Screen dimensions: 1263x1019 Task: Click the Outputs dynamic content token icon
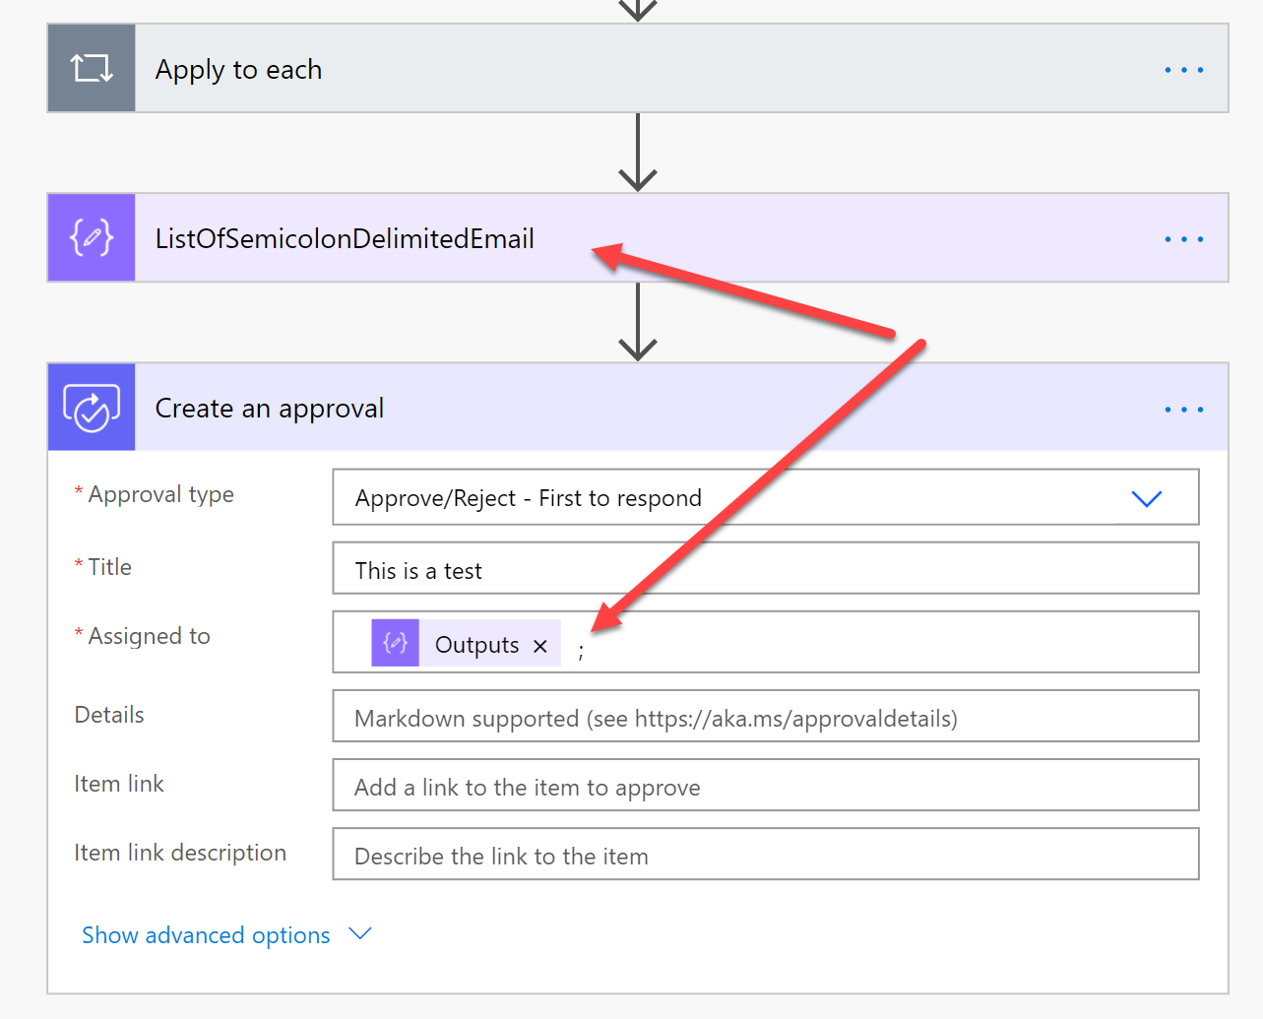tap(396, 644)
